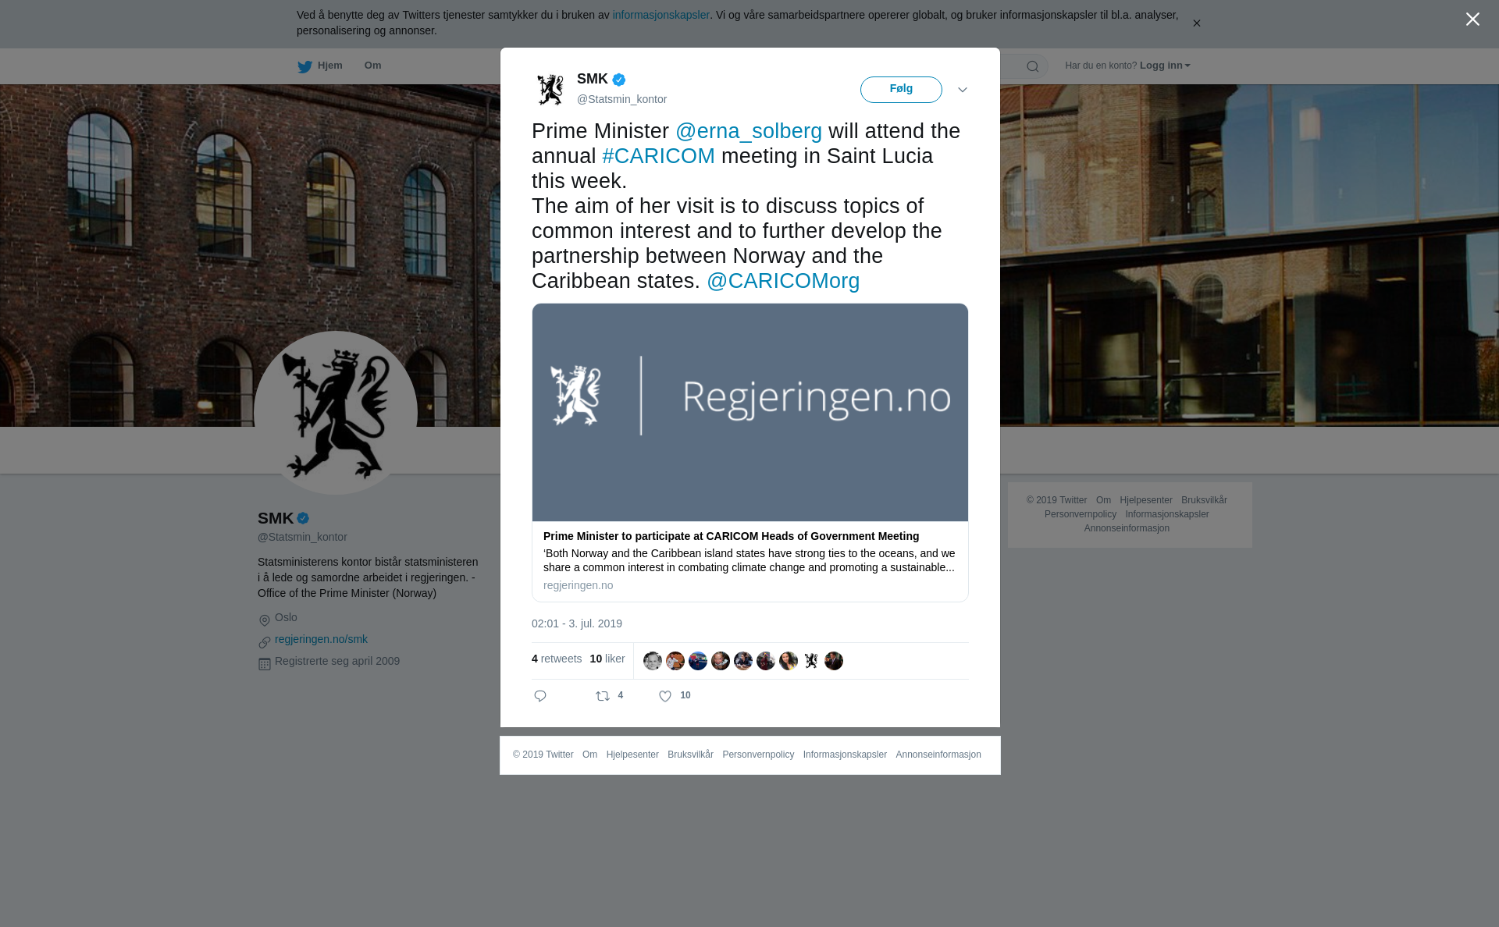1499x927 pixels.
Task: Expand the tweet options chevron menu
Action: [x=963, y=90]
